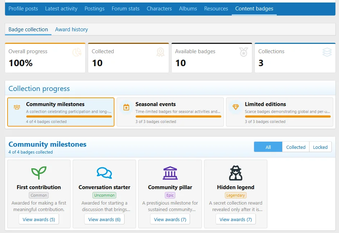Open the Characters profile tab

[159, 9]
